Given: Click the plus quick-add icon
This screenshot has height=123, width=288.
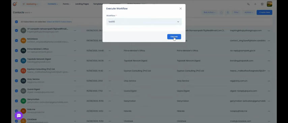Looking at the screenshot, I should pyautogui.click(x=255, y=4).
